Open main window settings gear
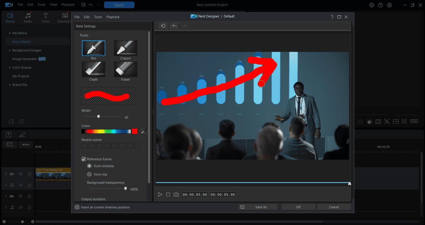 point(372,5)
